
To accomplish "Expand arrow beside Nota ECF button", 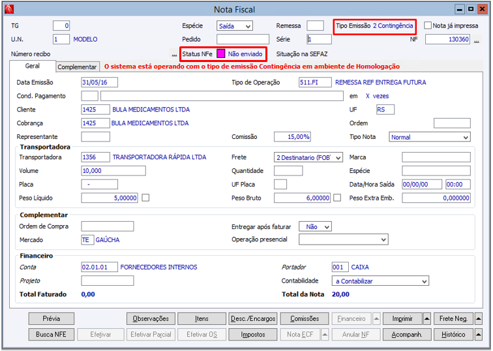I will tap(325, 334).
